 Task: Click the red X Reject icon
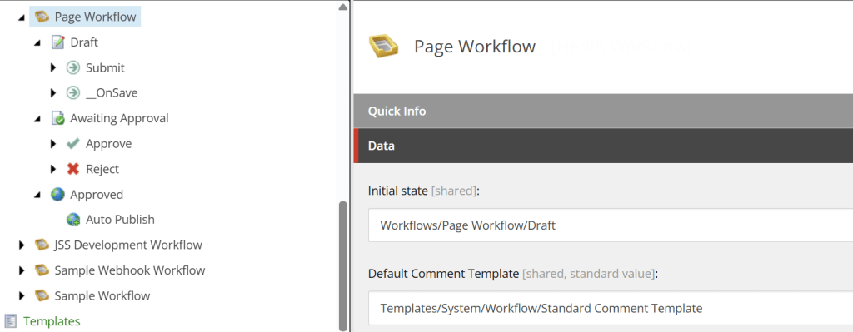coord(73,169)
